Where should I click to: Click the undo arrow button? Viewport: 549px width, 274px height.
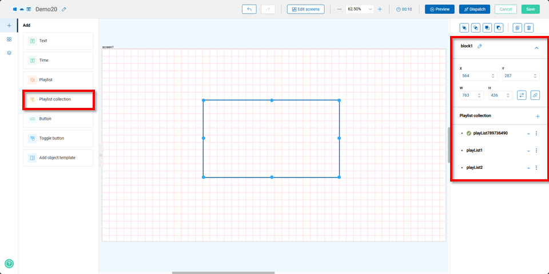(249, 9)
